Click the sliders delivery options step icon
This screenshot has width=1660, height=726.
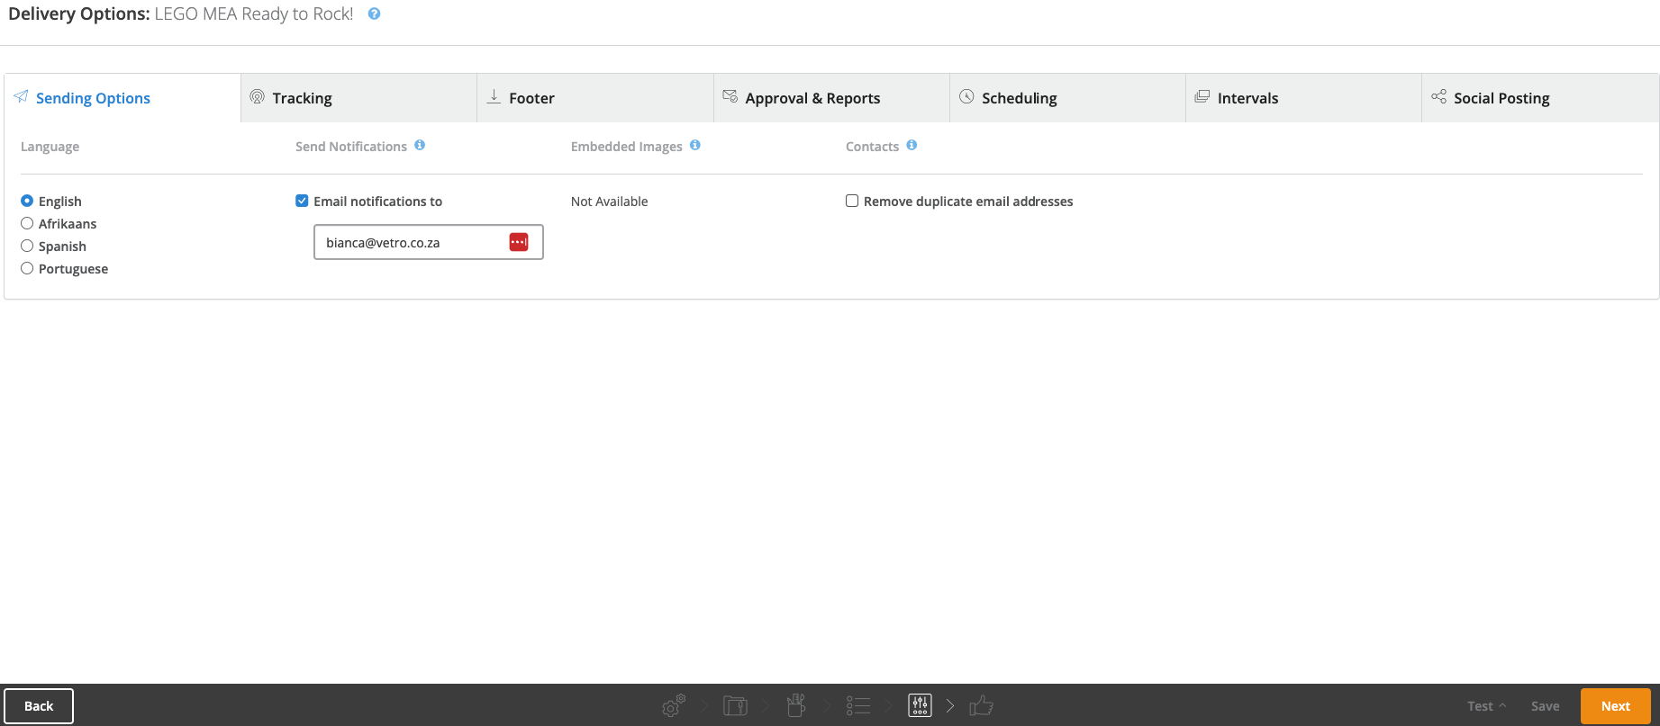[x=920, y=706]
